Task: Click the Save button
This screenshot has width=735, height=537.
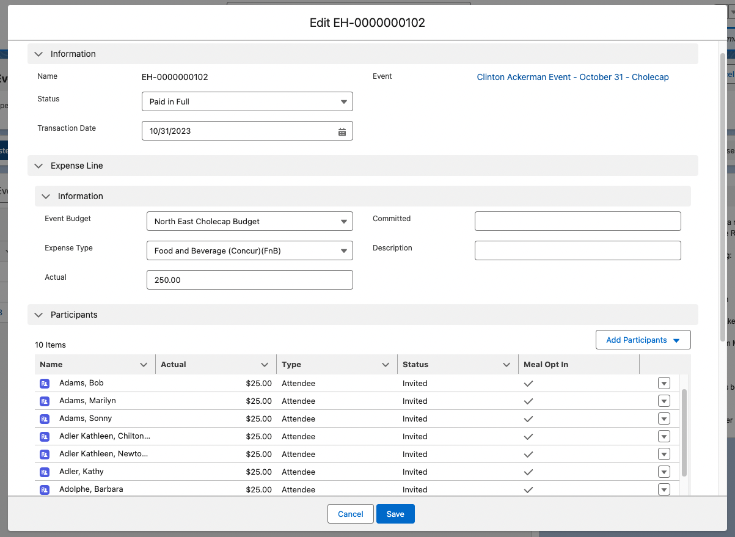Action: point(395,514)
